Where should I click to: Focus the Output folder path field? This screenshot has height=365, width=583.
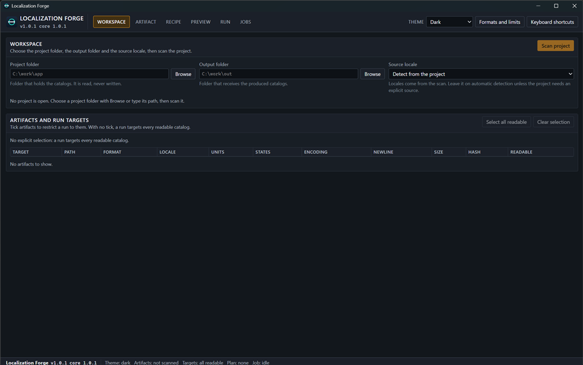point(279,74)
